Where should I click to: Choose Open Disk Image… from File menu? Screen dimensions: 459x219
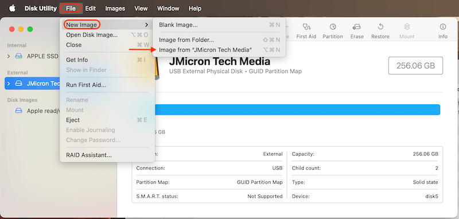click(x=107, y=35)
